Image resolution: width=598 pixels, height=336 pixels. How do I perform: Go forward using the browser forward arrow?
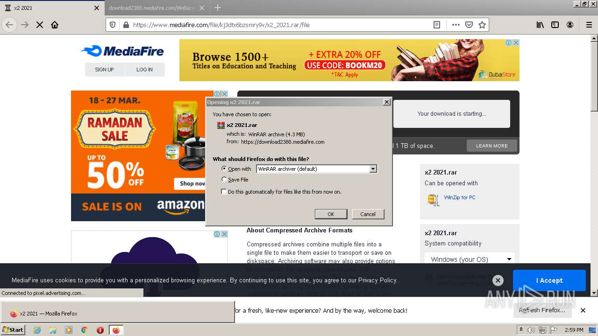tap(25, 25)
